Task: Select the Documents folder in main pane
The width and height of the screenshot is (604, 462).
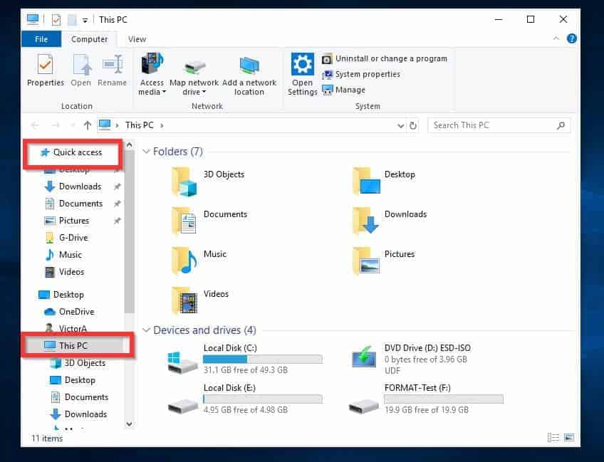Action: pos(210,221)
